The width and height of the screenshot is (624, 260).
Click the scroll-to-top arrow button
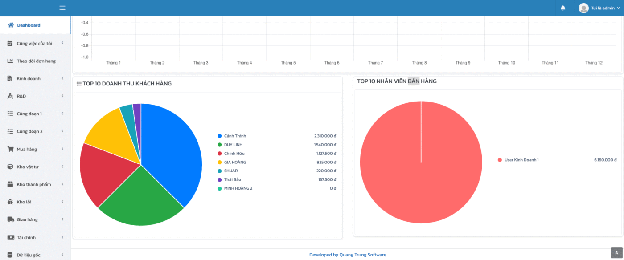(x=616, y=253)
